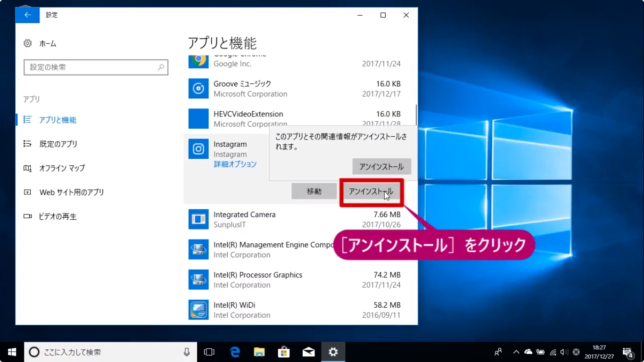Click the Google Inc. publisher text

[x=232, y=64]
